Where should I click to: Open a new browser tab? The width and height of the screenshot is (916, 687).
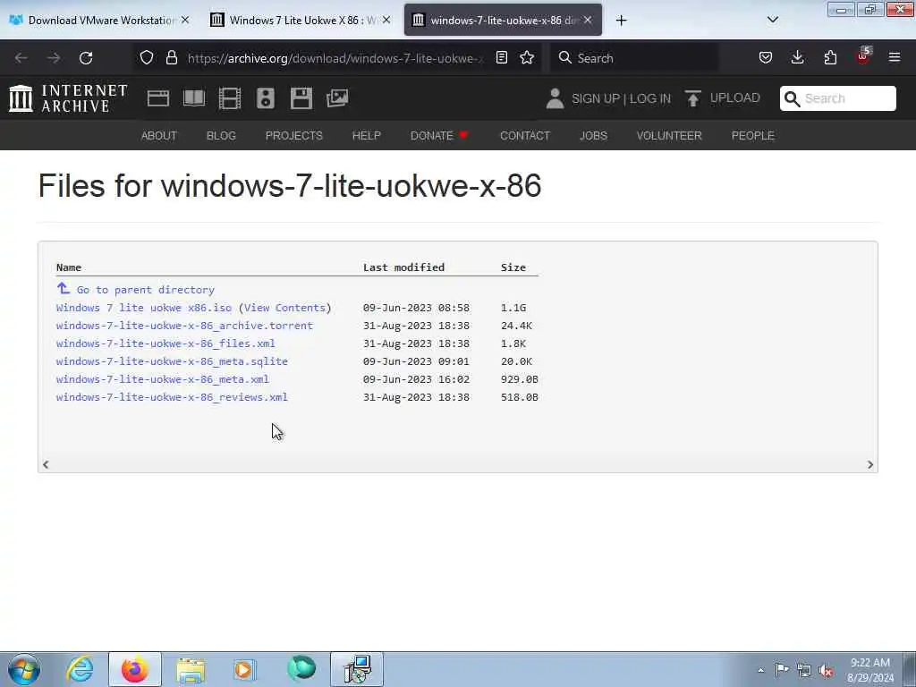(x=621, y=21)
